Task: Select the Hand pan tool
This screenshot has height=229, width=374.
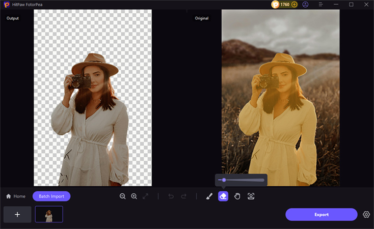Action: tap(237, 196)
